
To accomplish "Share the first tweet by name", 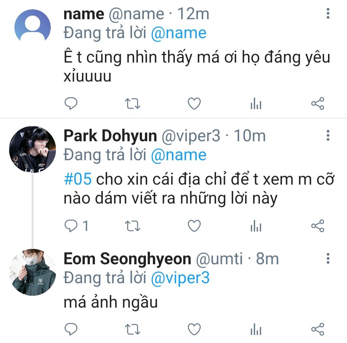I will (x=317, y=104).
